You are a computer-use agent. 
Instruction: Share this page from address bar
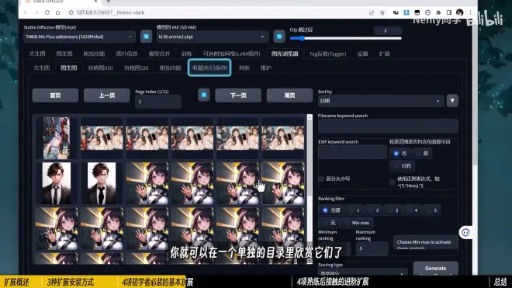click(x=372, y=12)
